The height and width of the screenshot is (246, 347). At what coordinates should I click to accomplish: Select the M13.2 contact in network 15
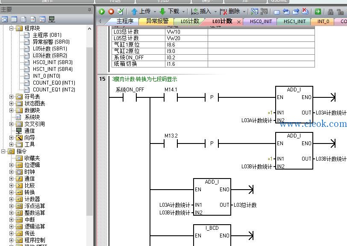tap(171, 143)
